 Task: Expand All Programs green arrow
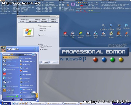(17, 96)
